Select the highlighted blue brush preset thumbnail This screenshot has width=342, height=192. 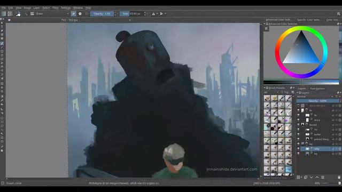pyautogui.click(x=289, y=170)
